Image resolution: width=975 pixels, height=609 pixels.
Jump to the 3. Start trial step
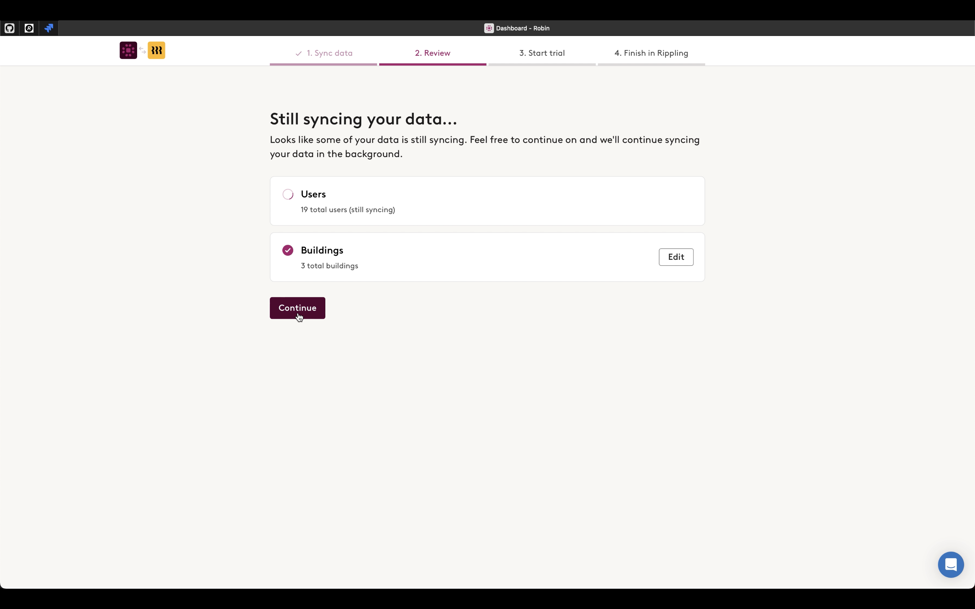coord(541,53)
